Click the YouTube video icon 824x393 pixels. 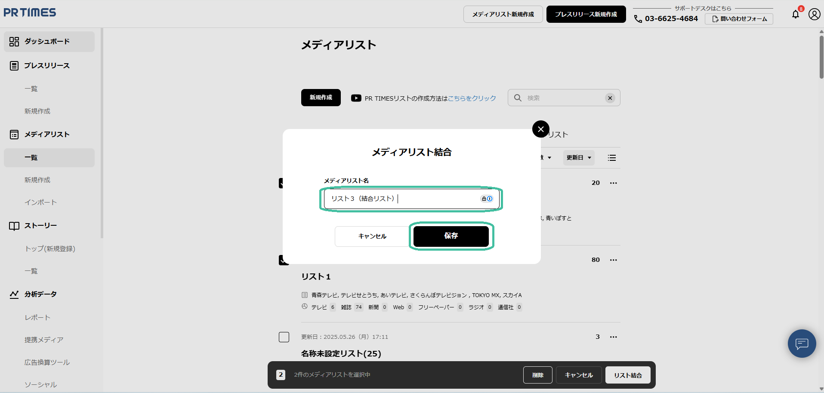356,98
